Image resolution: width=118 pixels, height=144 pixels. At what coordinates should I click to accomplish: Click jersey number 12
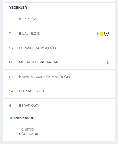click(11, 19)
